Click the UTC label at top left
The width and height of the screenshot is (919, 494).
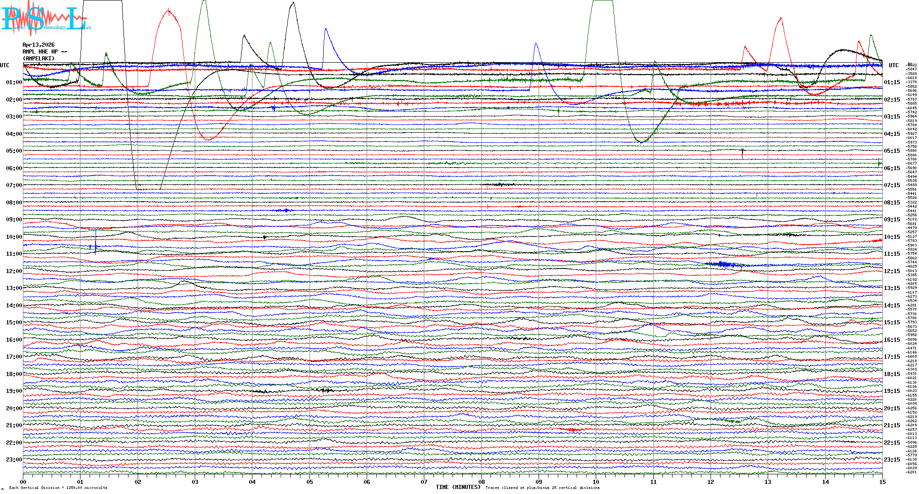[x=5, y=65]
